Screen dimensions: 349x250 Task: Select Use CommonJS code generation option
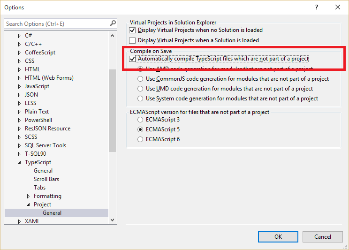140,79
